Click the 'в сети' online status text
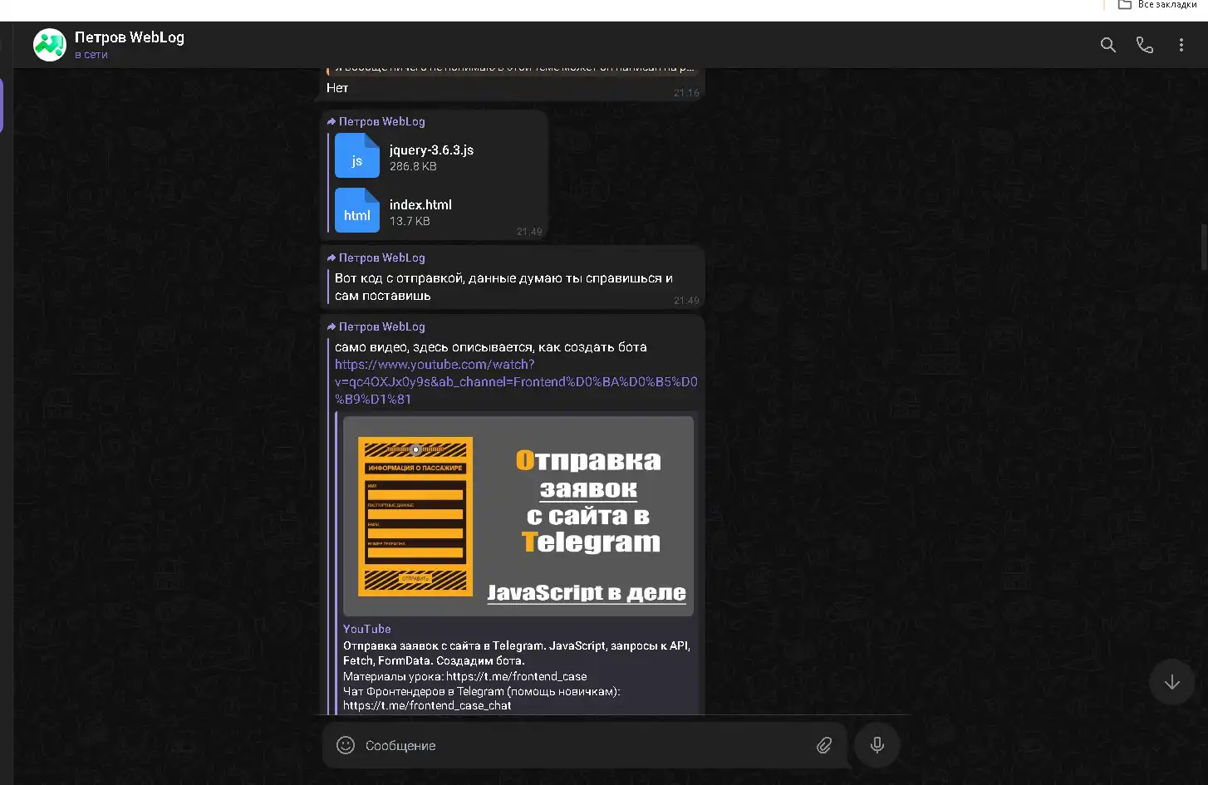 (91, 55)
